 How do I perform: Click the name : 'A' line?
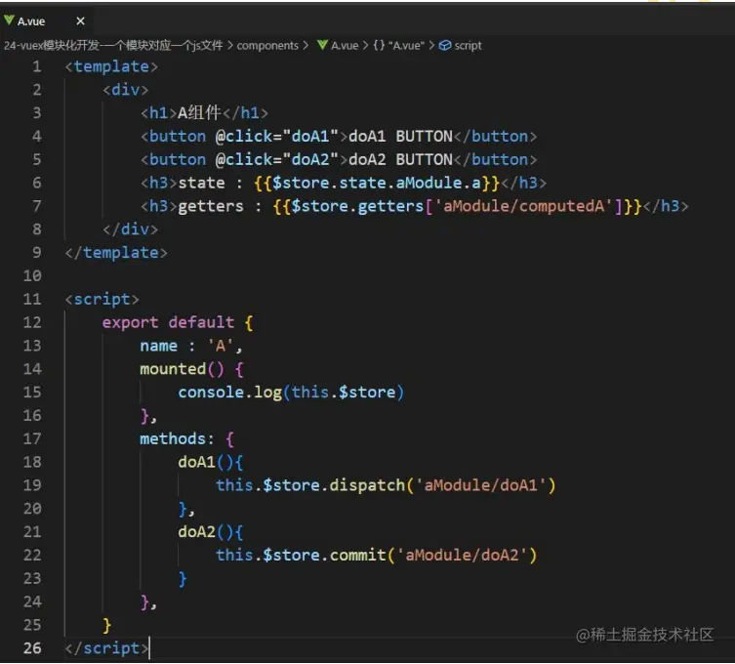(x=191, y=346)
